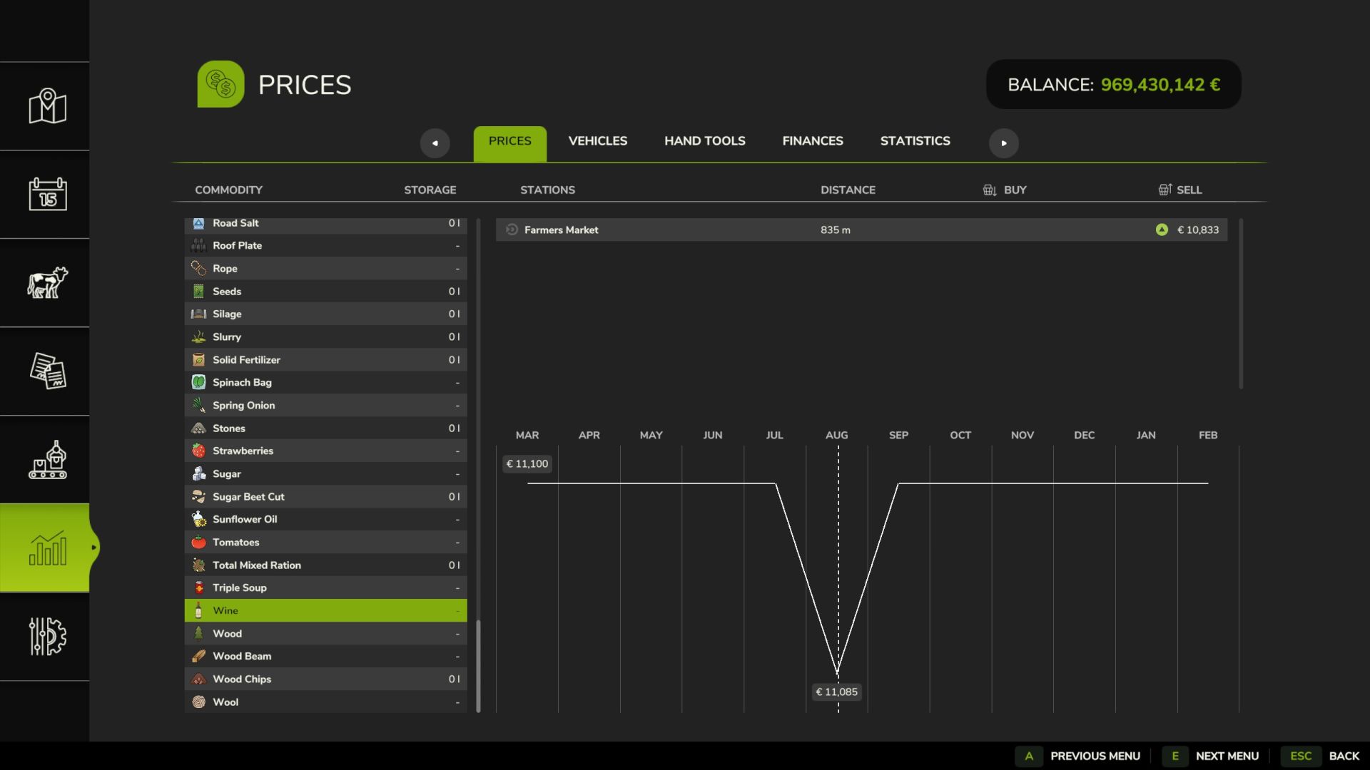This screenshot has width=1370, height=770.
Task: Click the green Prices coins icon
Action: click(x=220, y=84)
